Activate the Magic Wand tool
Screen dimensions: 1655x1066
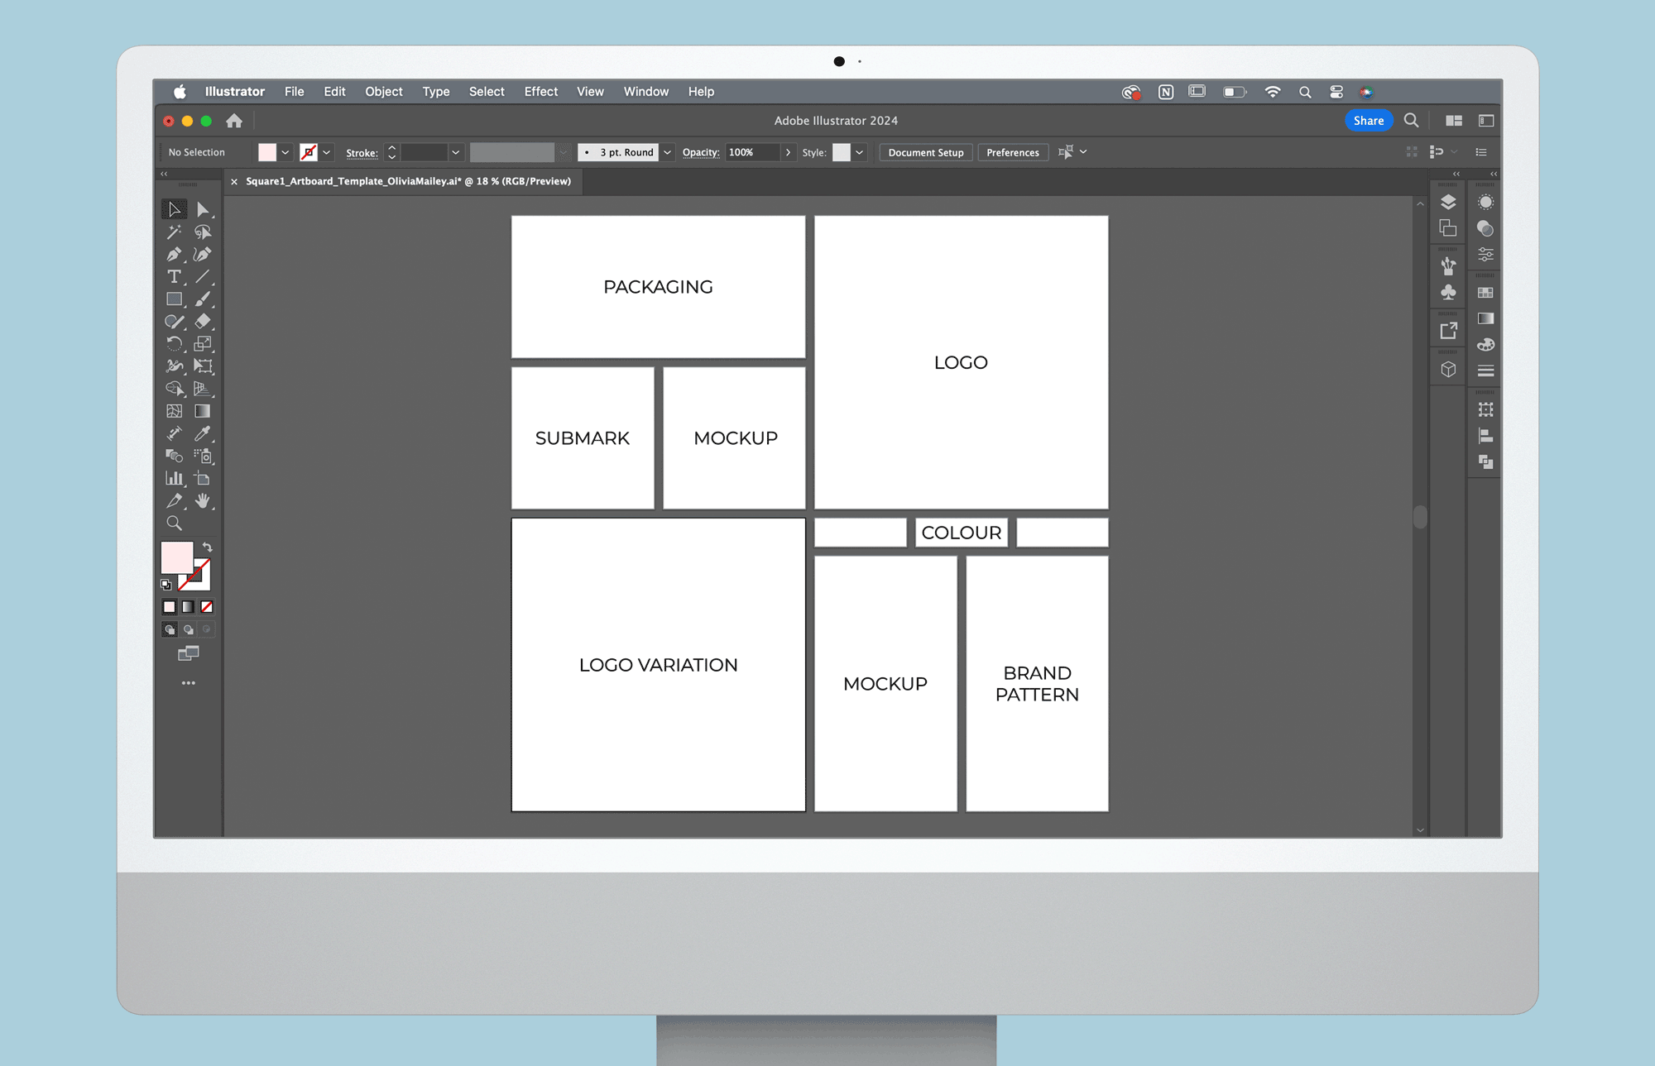tap(174, 232)
